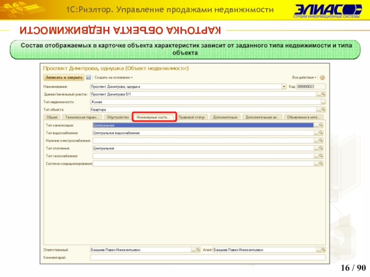Switch to the Дополнительно tab
Screen dimensions: 370x277
point(225,117)
